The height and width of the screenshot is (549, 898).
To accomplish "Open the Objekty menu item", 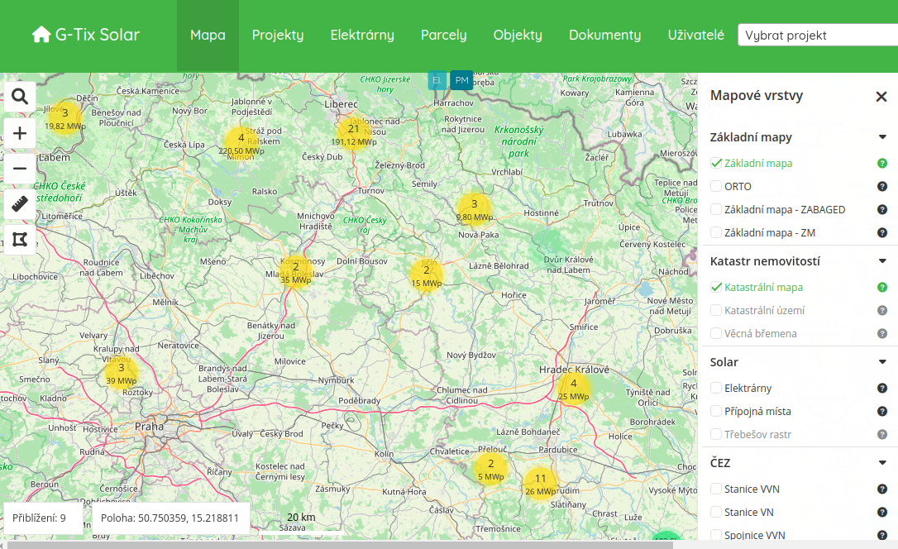I will pyautogui.click(x=518, y=35).
